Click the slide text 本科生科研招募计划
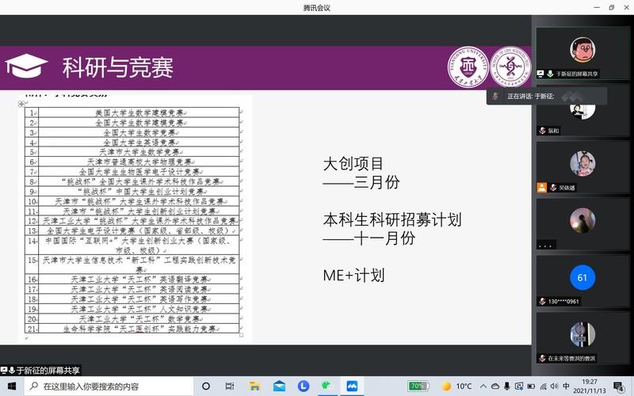 (x=392, y=219)
